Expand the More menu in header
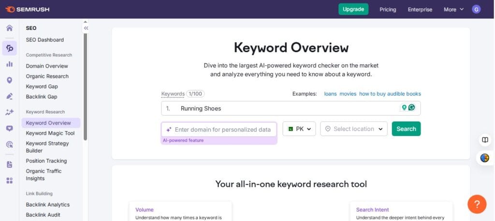The image size is (495, 221). tap(453, 10)
